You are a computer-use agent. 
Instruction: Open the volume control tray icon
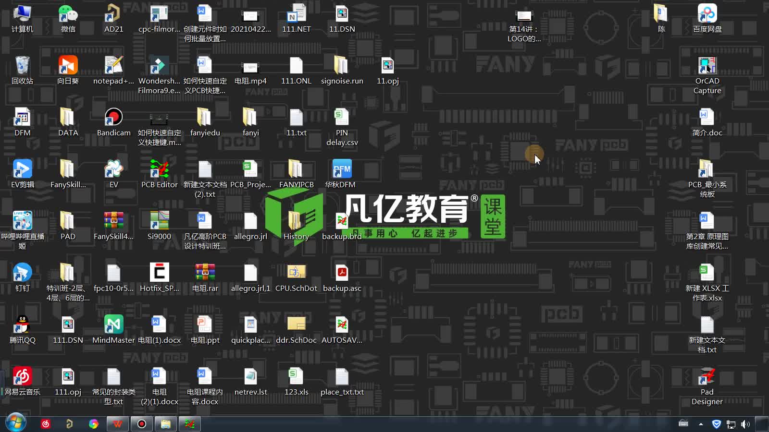[745, 424]
